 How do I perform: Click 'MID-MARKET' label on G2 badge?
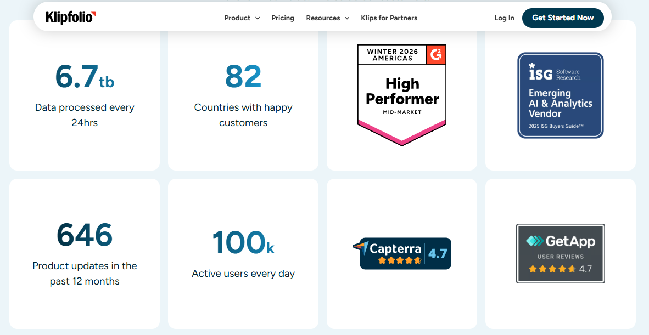point(402,112)
